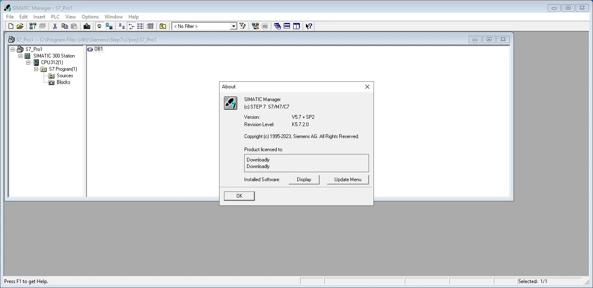Viewport: 593px width, 288px height.
Task: Open the No Filter dropdown
Action: point(233,26)
